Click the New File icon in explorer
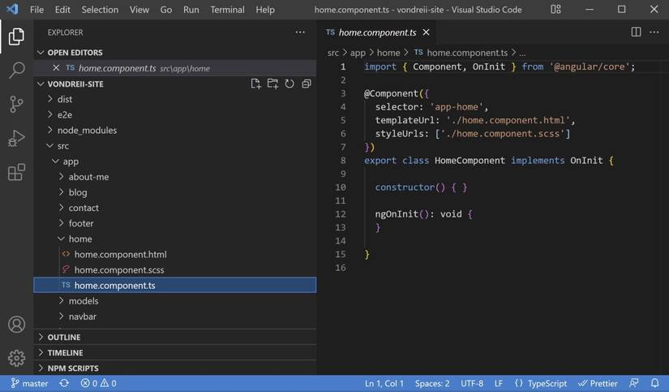Viewport: 669px width, 392px height. click(x=255, y=84)
